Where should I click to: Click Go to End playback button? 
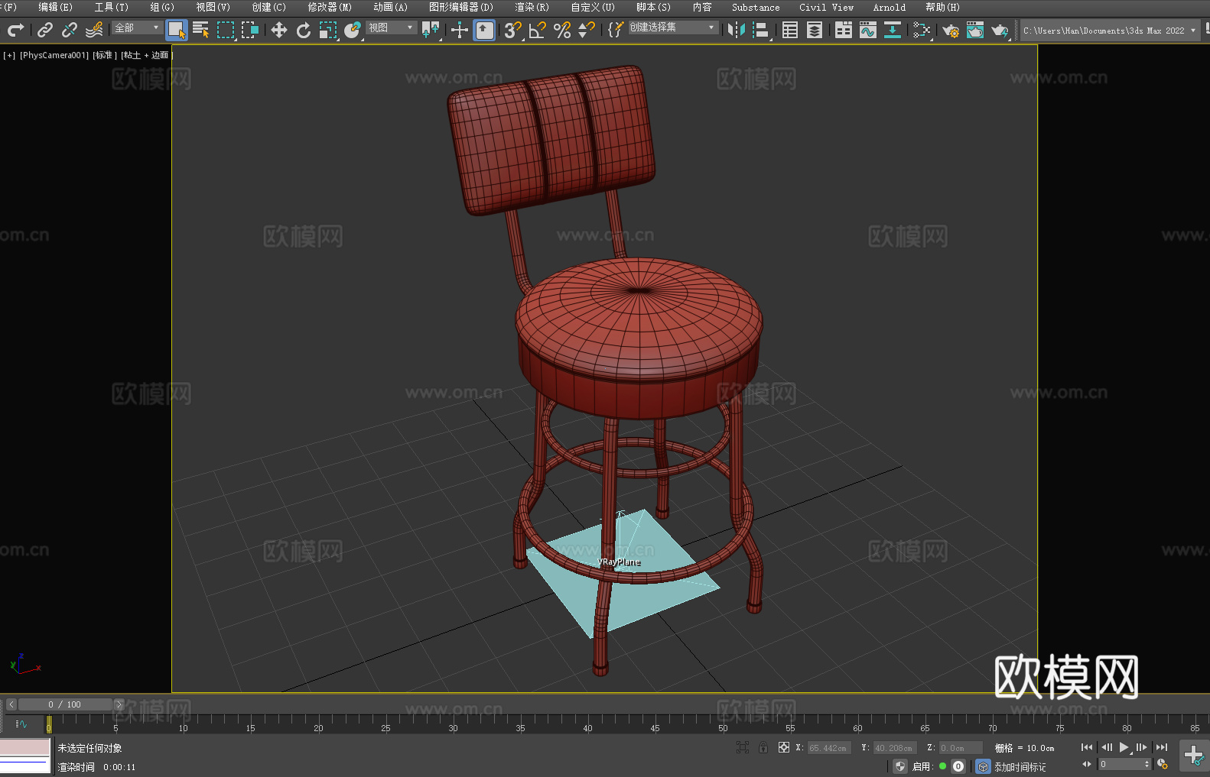(1162, 747)
